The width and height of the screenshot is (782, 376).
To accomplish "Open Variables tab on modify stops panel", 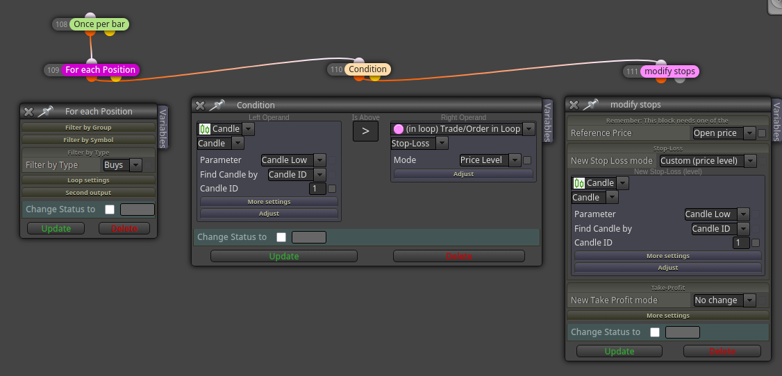I will click(776, 120).
